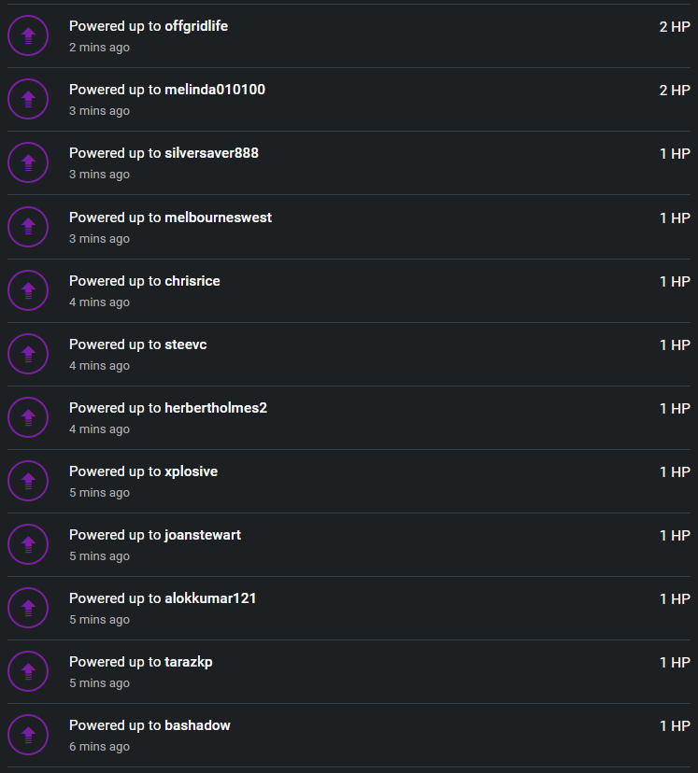Viewport: 698px width, 773px height.
Task: Select the power-up icon for chrisrice
Action: [28, 290]
